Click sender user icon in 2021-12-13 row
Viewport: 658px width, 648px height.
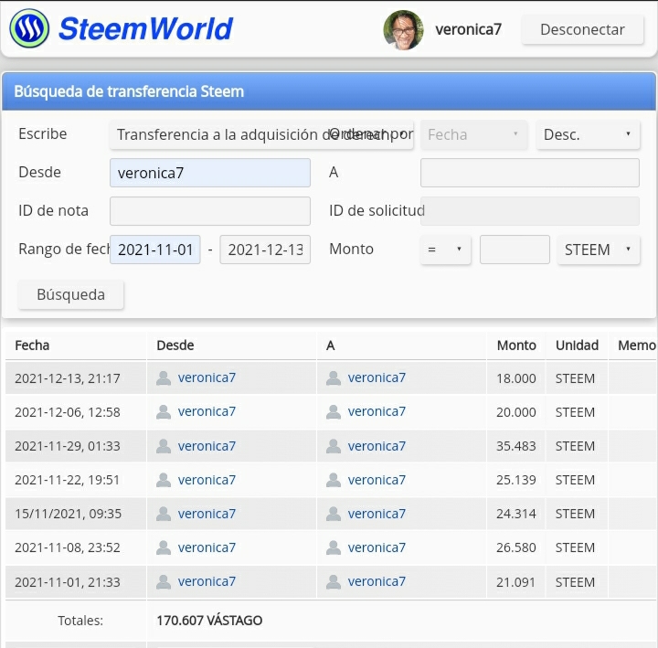coord(164,378)
